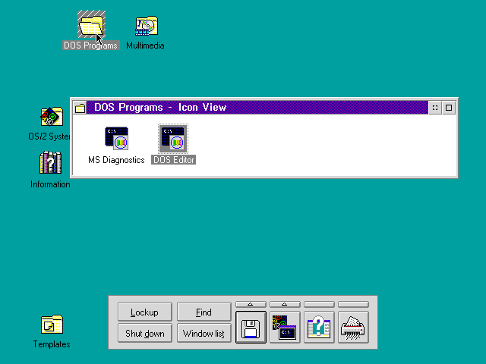The height and width of the screenshot is (364, 486).
Task: Click the Shut down button
Action: point(145,333)
